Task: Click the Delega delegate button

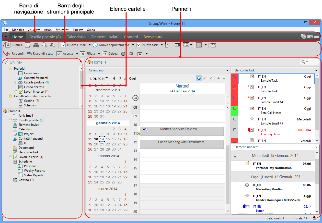Action: tap(110, 54)
